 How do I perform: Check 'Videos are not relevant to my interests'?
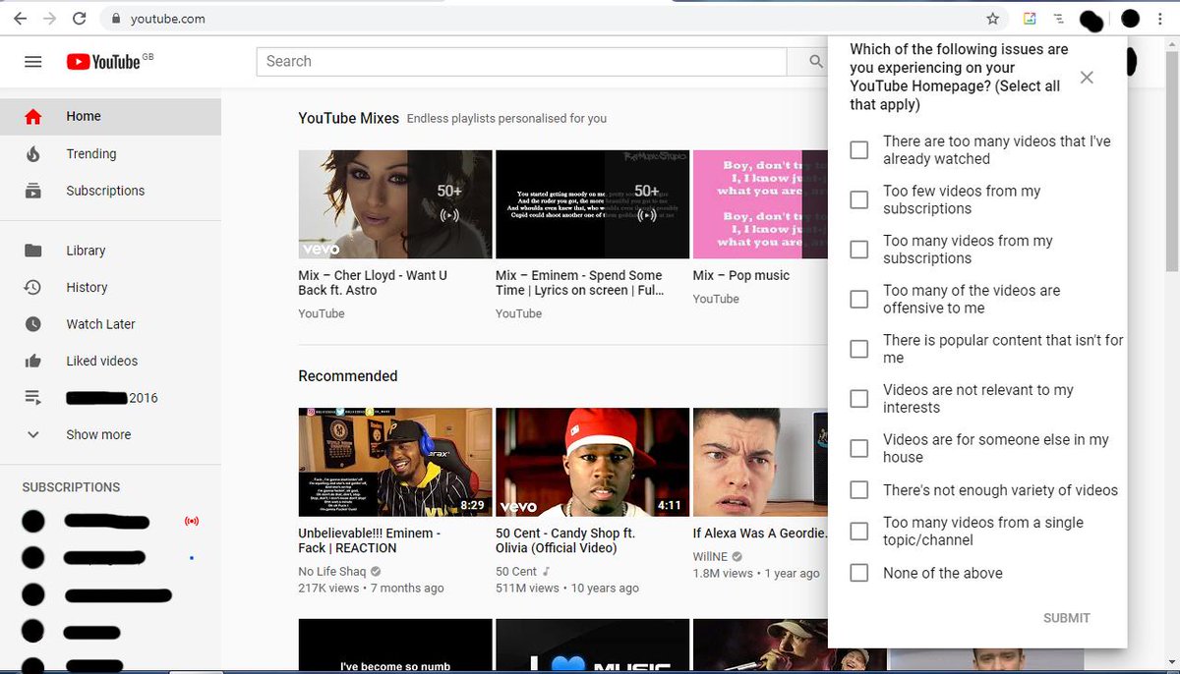point(859,398)
